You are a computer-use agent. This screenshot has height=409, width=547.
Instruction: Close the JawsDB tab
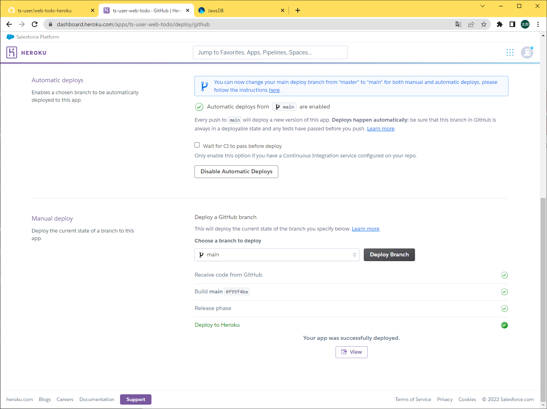[x=283, y=10]
